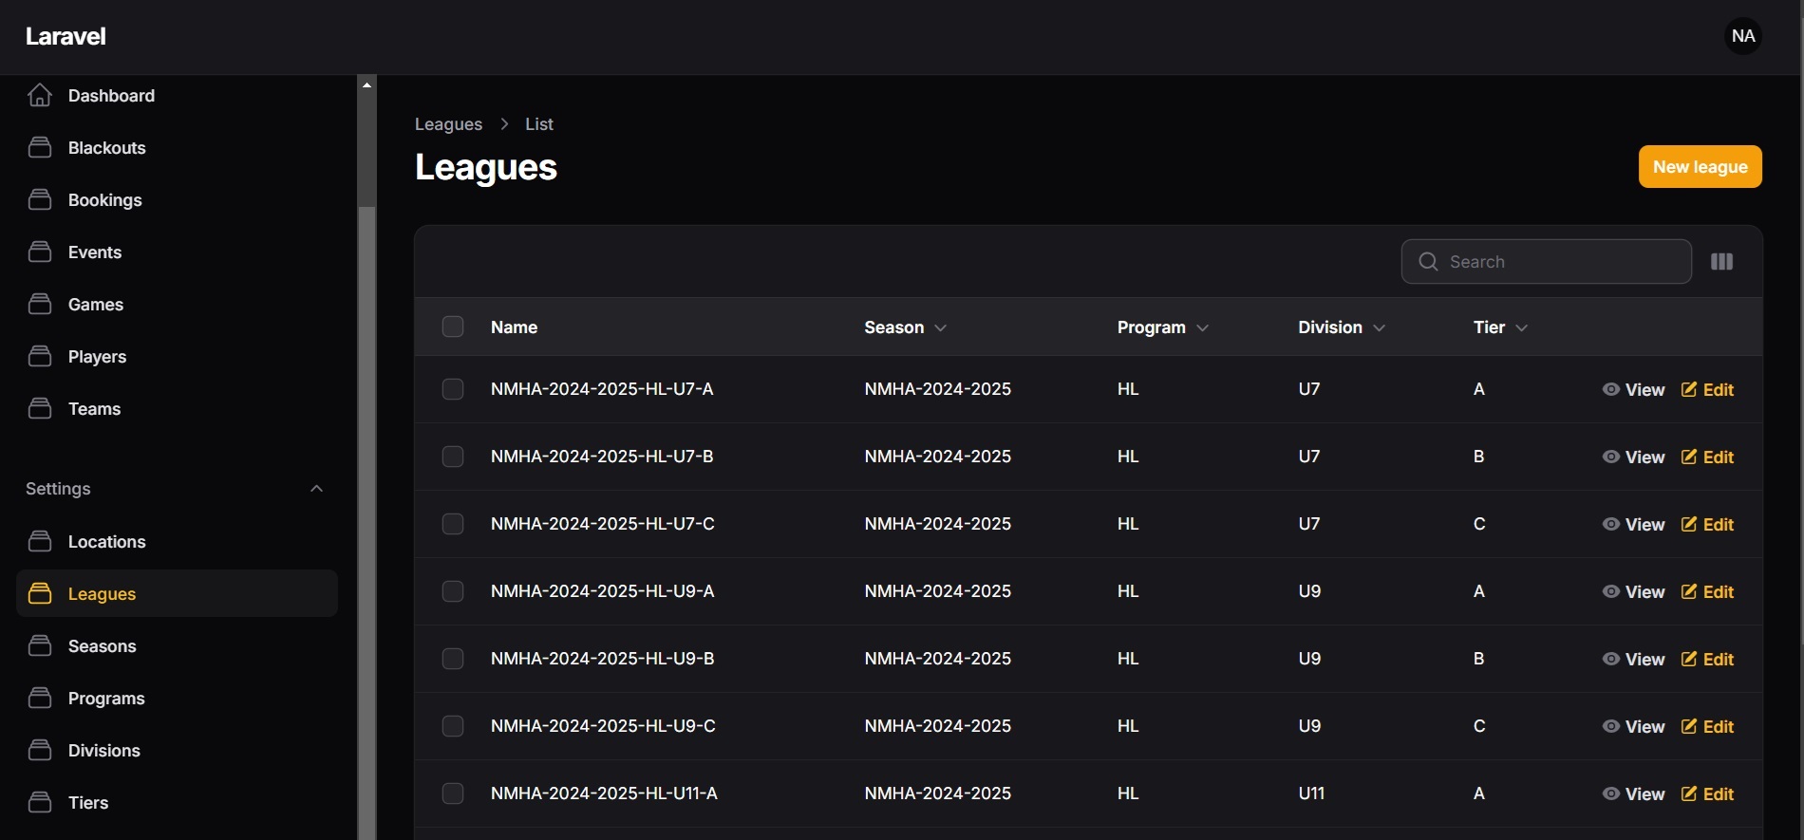This screenshot has height=840, width=1804.
Task: Click the Blackouts sidebar icon
Action: (x=40, y=148)
